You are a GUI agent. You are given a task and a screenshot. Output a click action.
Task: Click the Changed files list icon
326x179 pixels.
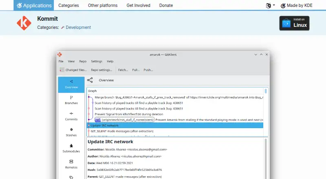click(62, 70)
